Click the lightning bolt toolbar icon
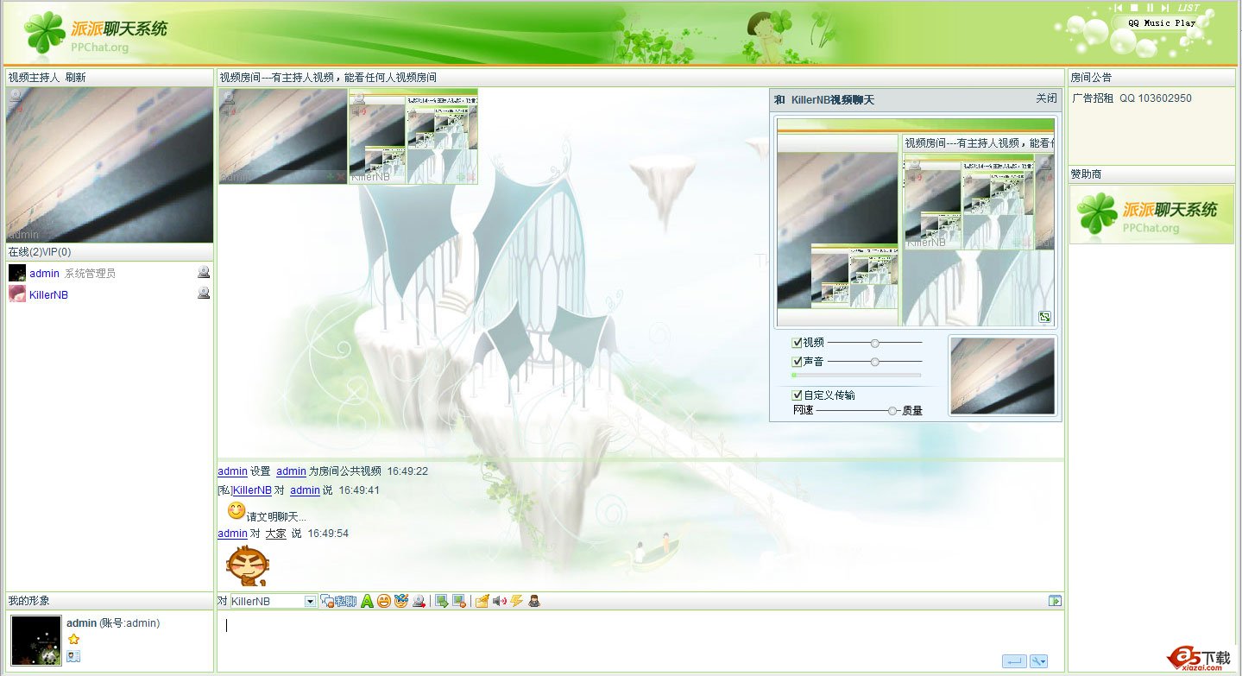The height and width of the screenshot is (676, 1242). (517, 601)
